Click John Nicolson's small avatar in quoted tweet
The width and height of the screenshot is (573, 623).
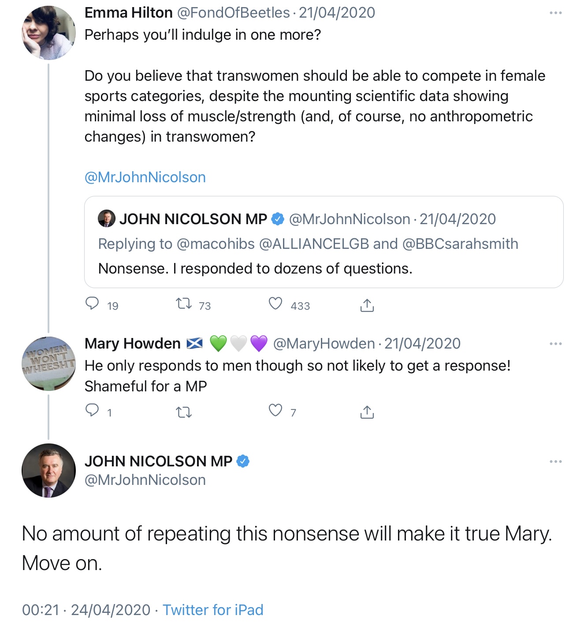tap(106, 219)
